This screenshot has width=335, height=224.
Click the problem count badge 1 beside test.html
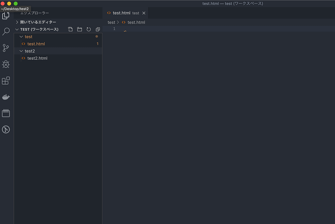pyautogui.click(x=97, y=44)
